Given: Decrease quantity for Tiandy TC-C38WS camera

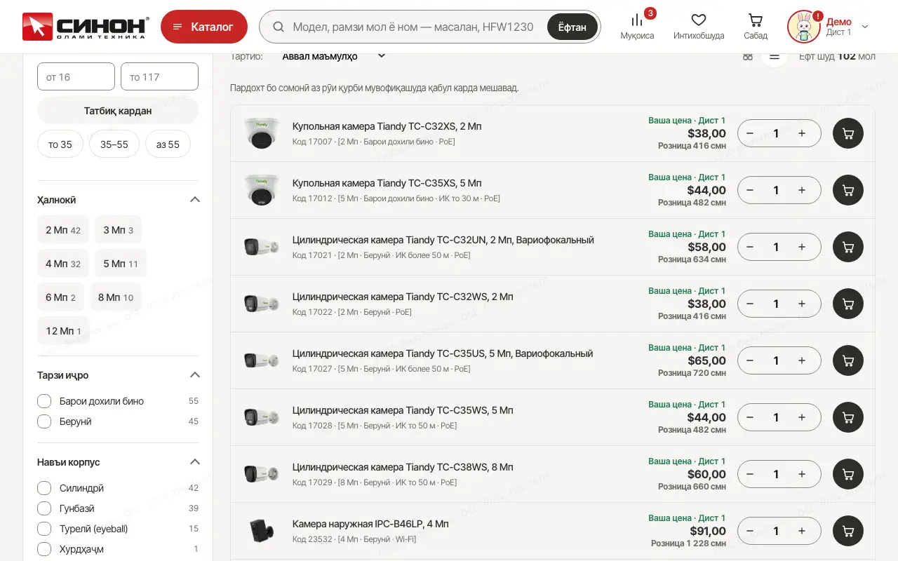Looking at the screenshot, I should [750, 474].
